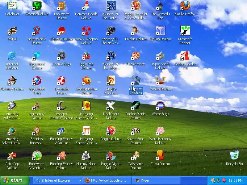247x185 pixels.
Task: Select Mystery PI The Lottery Ticket icon
Action: [x=111, y=6]
